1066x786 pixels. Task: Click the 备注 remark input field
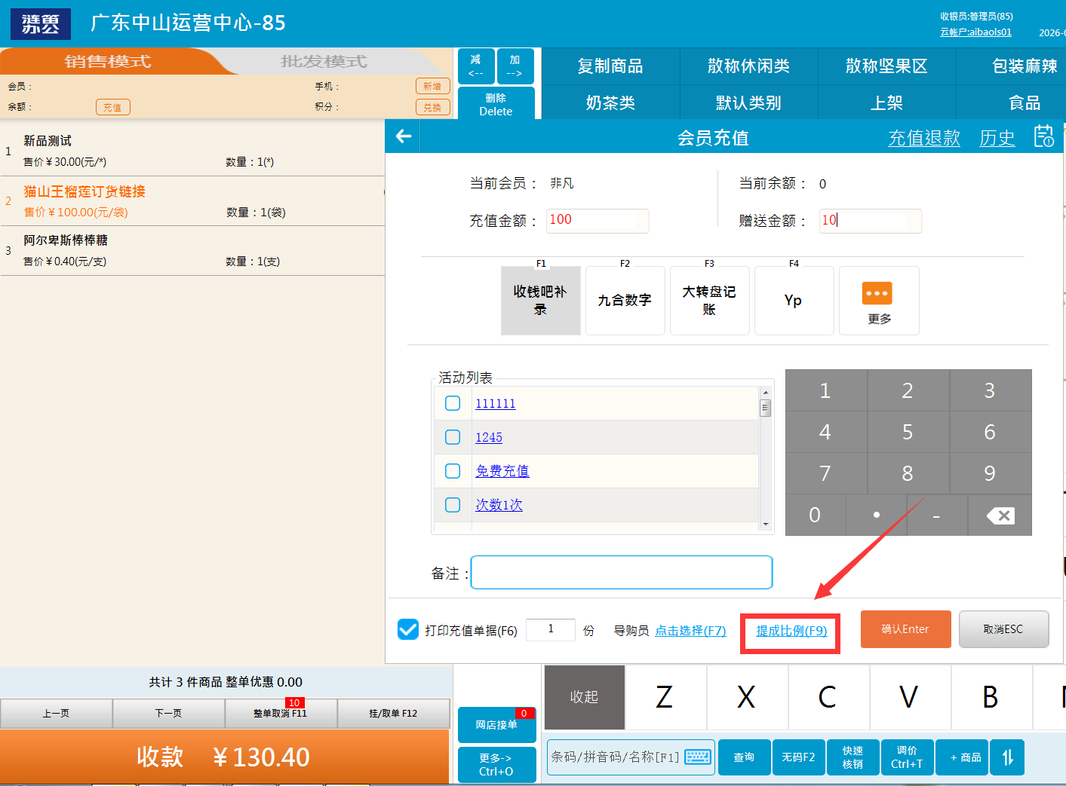pyautogui.click(x=621, y=573)
